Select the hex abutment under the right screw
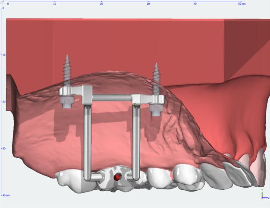The width and height of the screenshot is (270, 208). pos(156,110)
